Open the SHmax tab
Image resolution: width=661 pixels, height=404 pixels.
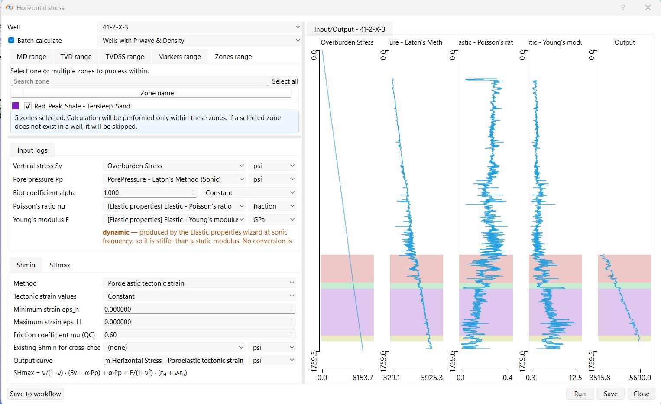click(x=60, y=265)
